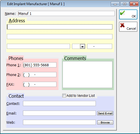Image resolution: width=140 pixels, height=134 pixels.
Task: Open the state dropdown arrow
Action: click(83, 46)
